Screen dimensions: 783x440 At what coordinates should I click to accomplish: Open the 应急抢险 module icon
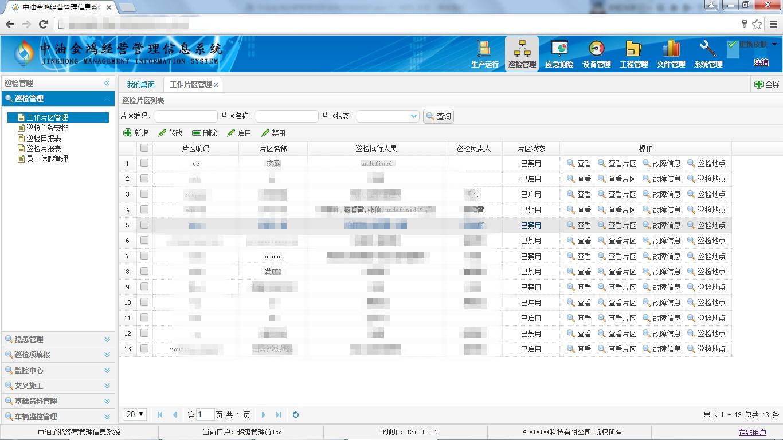pos(559,49)
